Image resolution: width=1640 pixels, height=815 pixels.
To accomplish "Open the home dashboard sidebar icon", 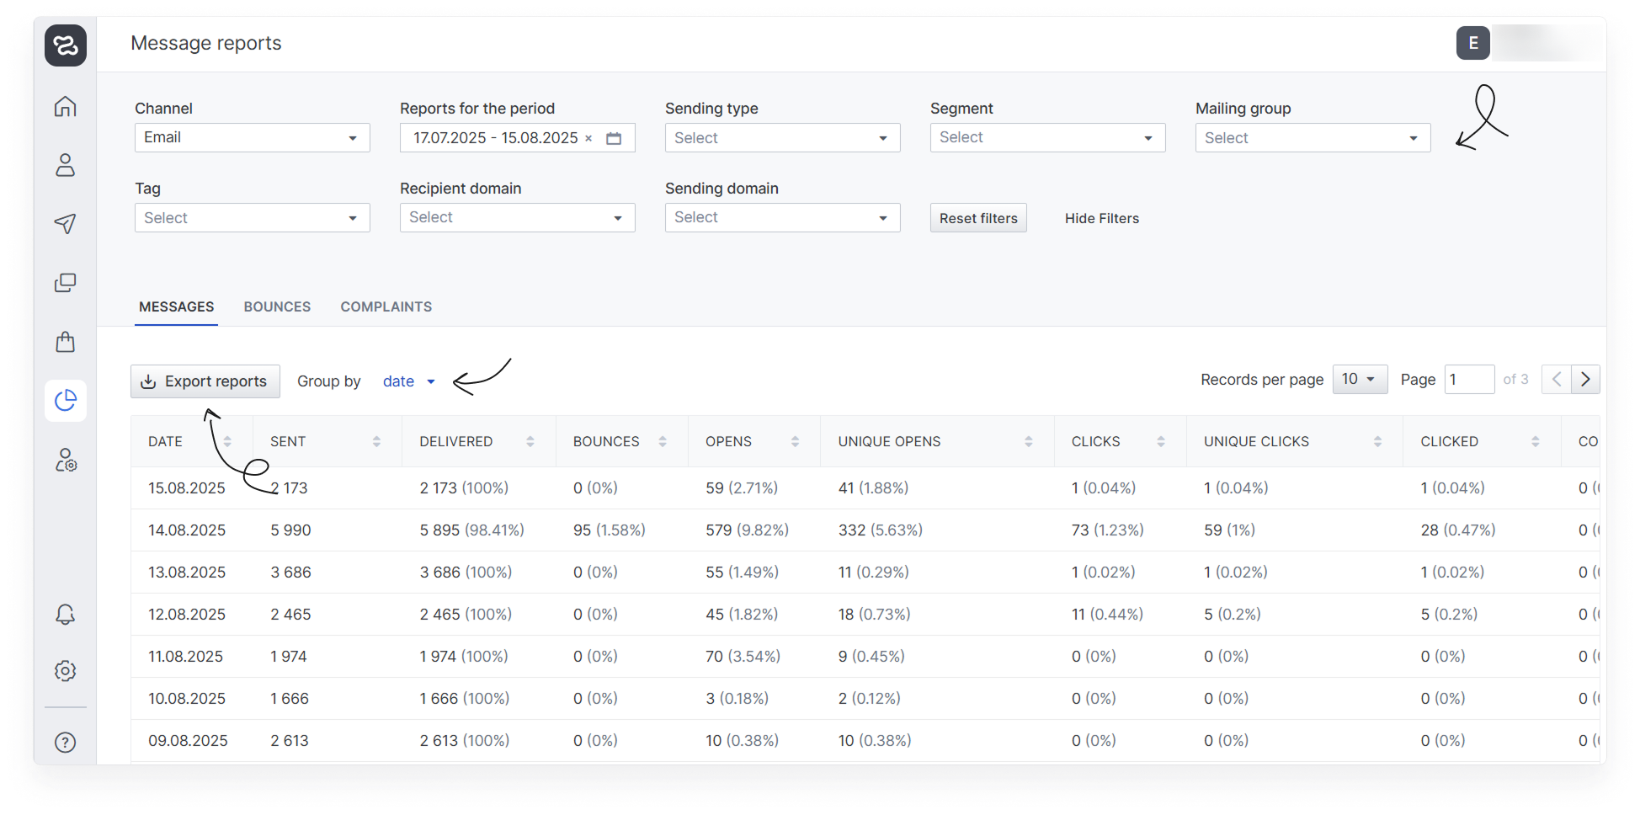I will tap(65, 107).
